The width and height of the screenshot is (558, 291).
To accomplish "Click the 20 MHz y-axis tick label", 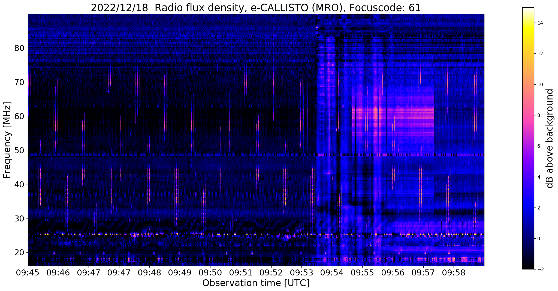I will [x=19, y=253].
